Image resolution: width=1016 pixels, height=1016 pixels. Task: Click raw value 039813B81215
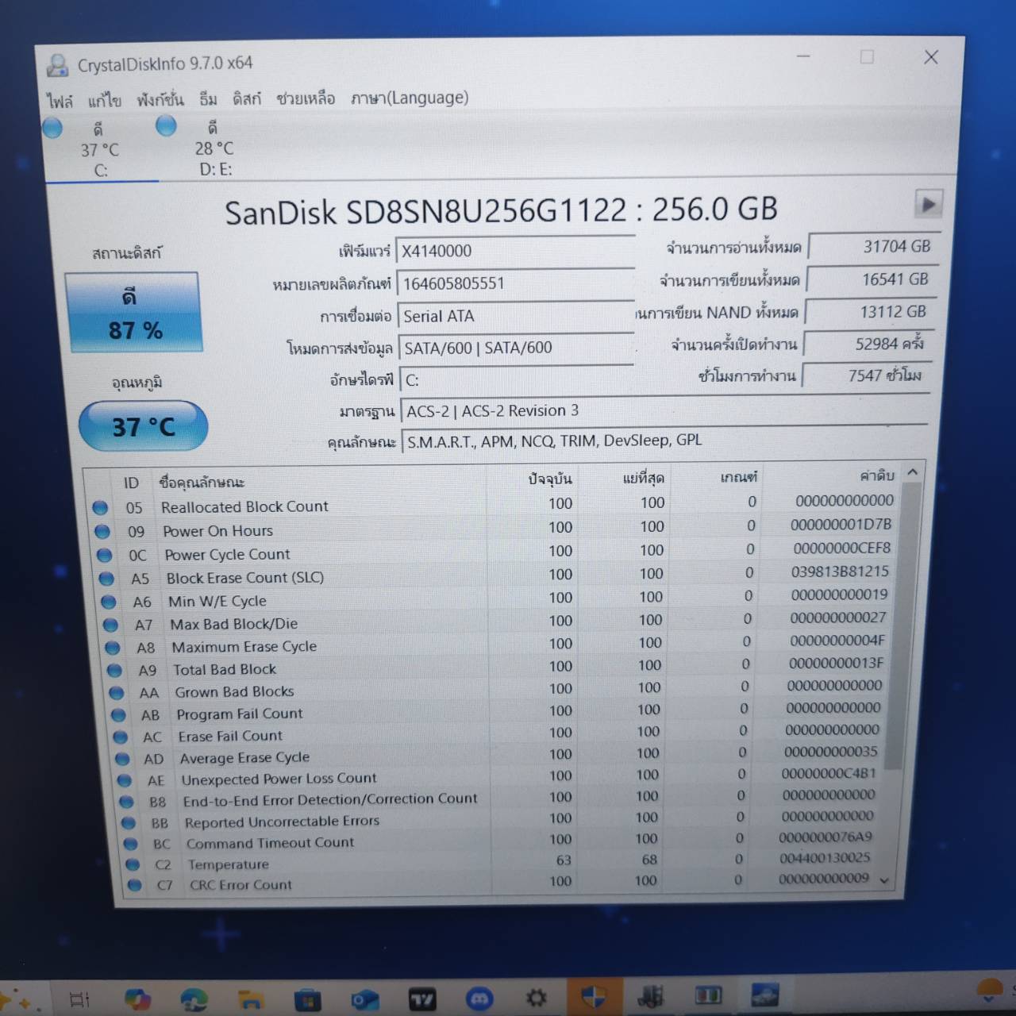[840, 571]
